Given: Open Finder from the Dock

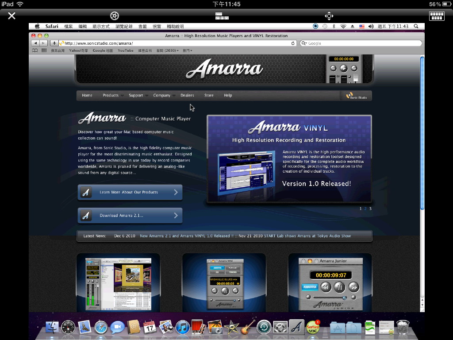Looking at the screenshot, I should [x=52, y=328].
